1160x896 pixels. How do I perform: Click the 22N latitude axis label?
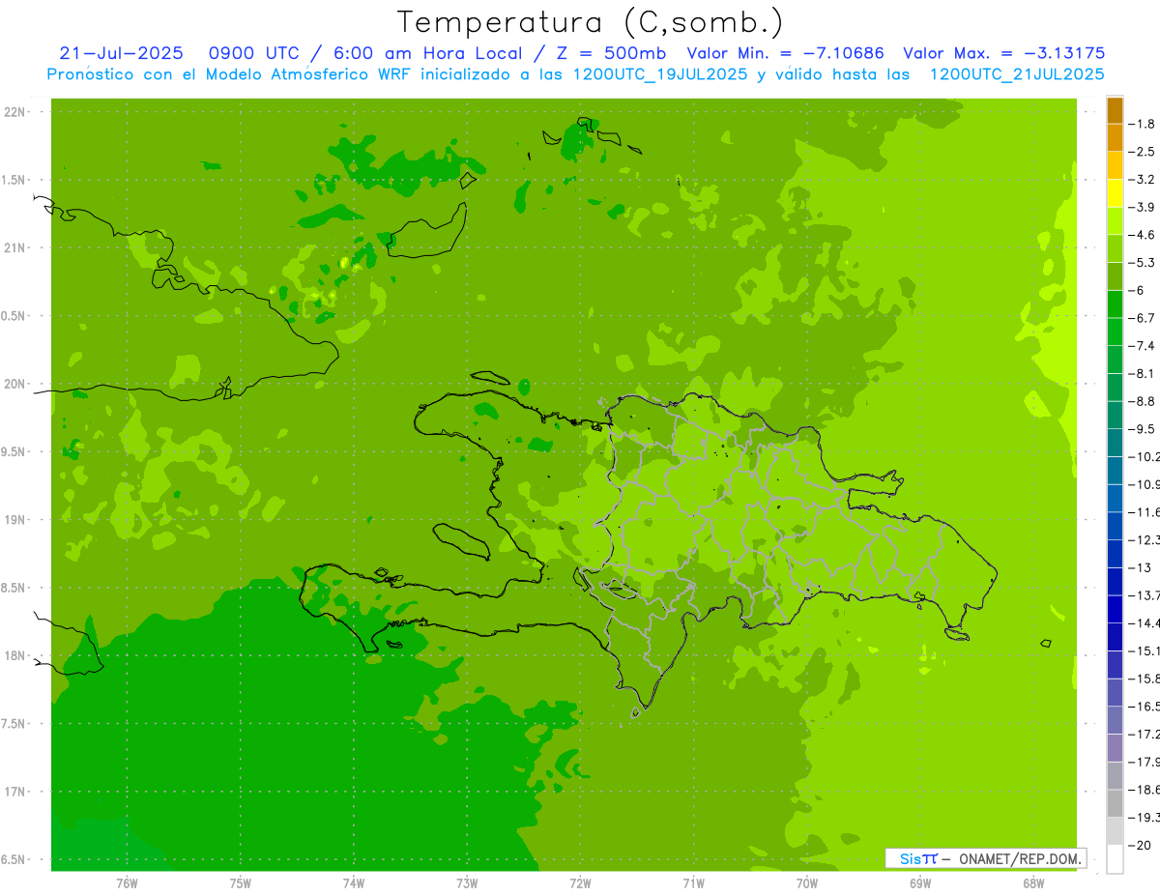pyautogui.click(x=15, y=112)
